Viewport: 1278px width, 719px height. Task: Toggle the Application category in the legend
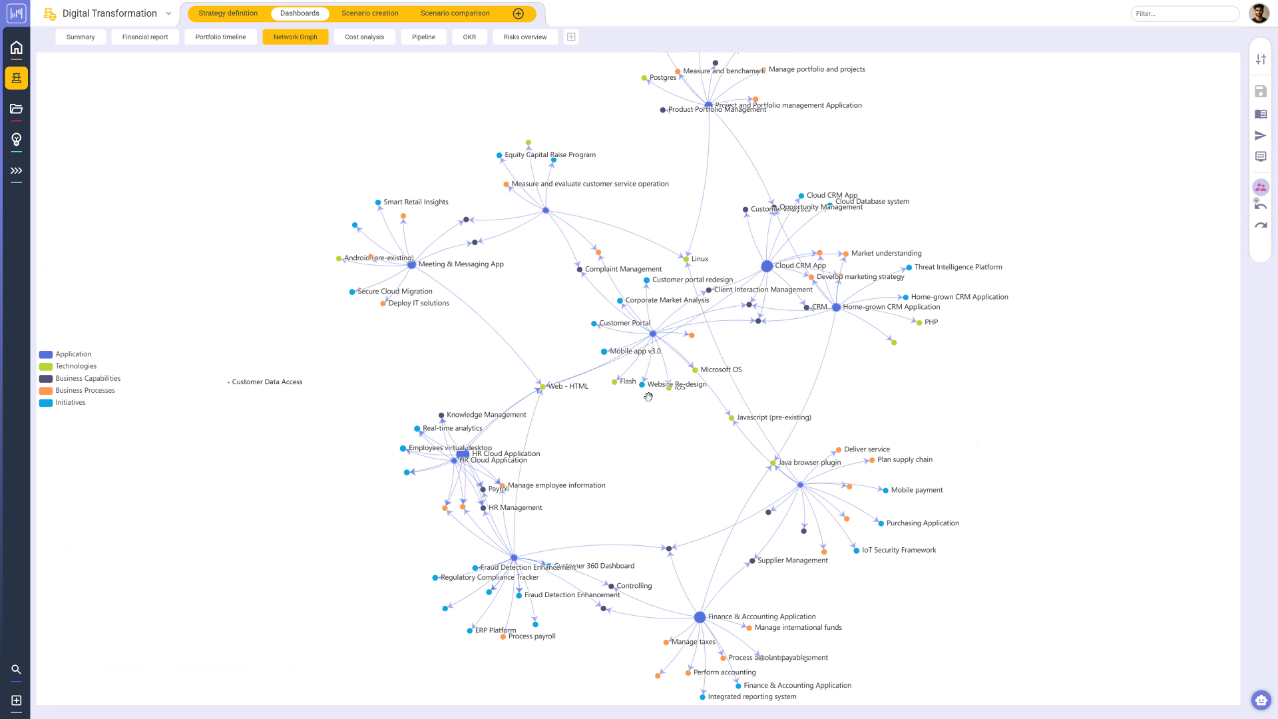coord(46,354)
